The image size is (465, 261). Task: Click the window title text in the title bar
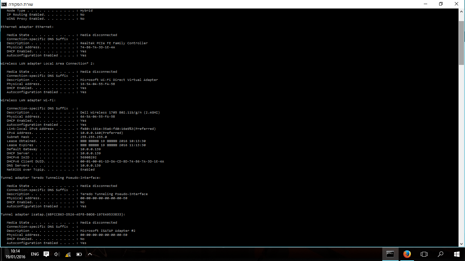click(x=21, y=4)
